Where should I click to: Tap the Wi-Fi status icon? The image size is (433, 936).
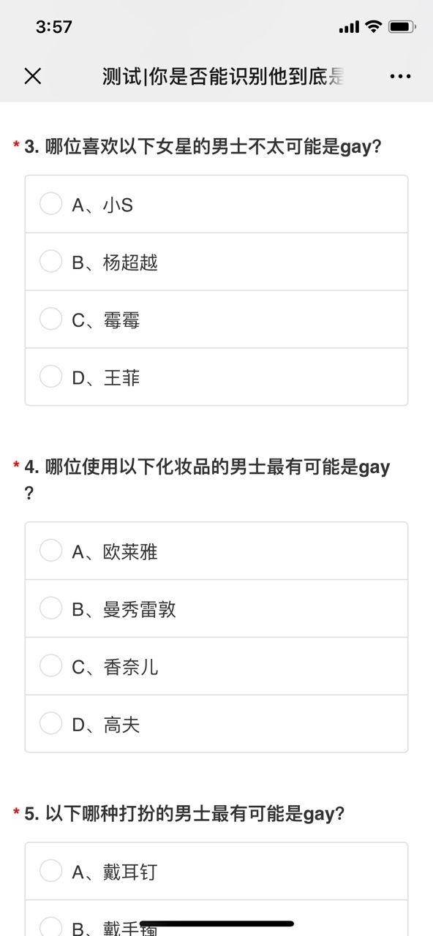(x=374, y=27)
